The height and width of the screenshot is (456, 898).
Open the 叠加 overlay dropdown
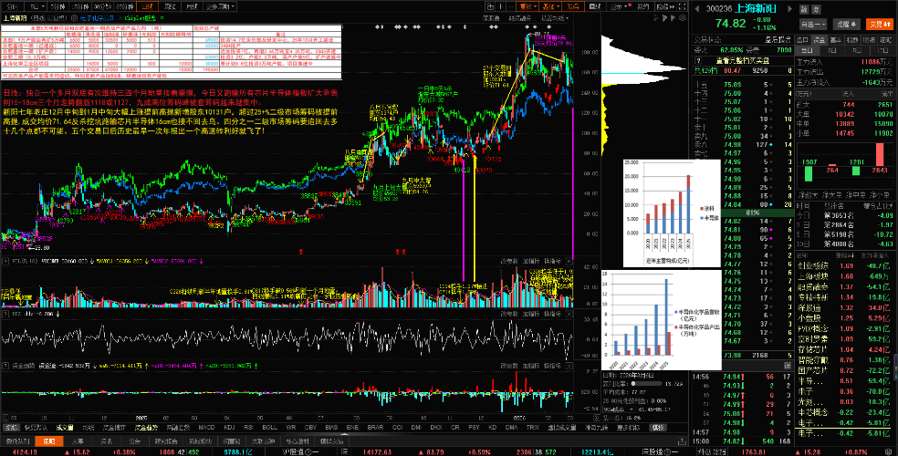pyautogui.click(x=550, y=6)
